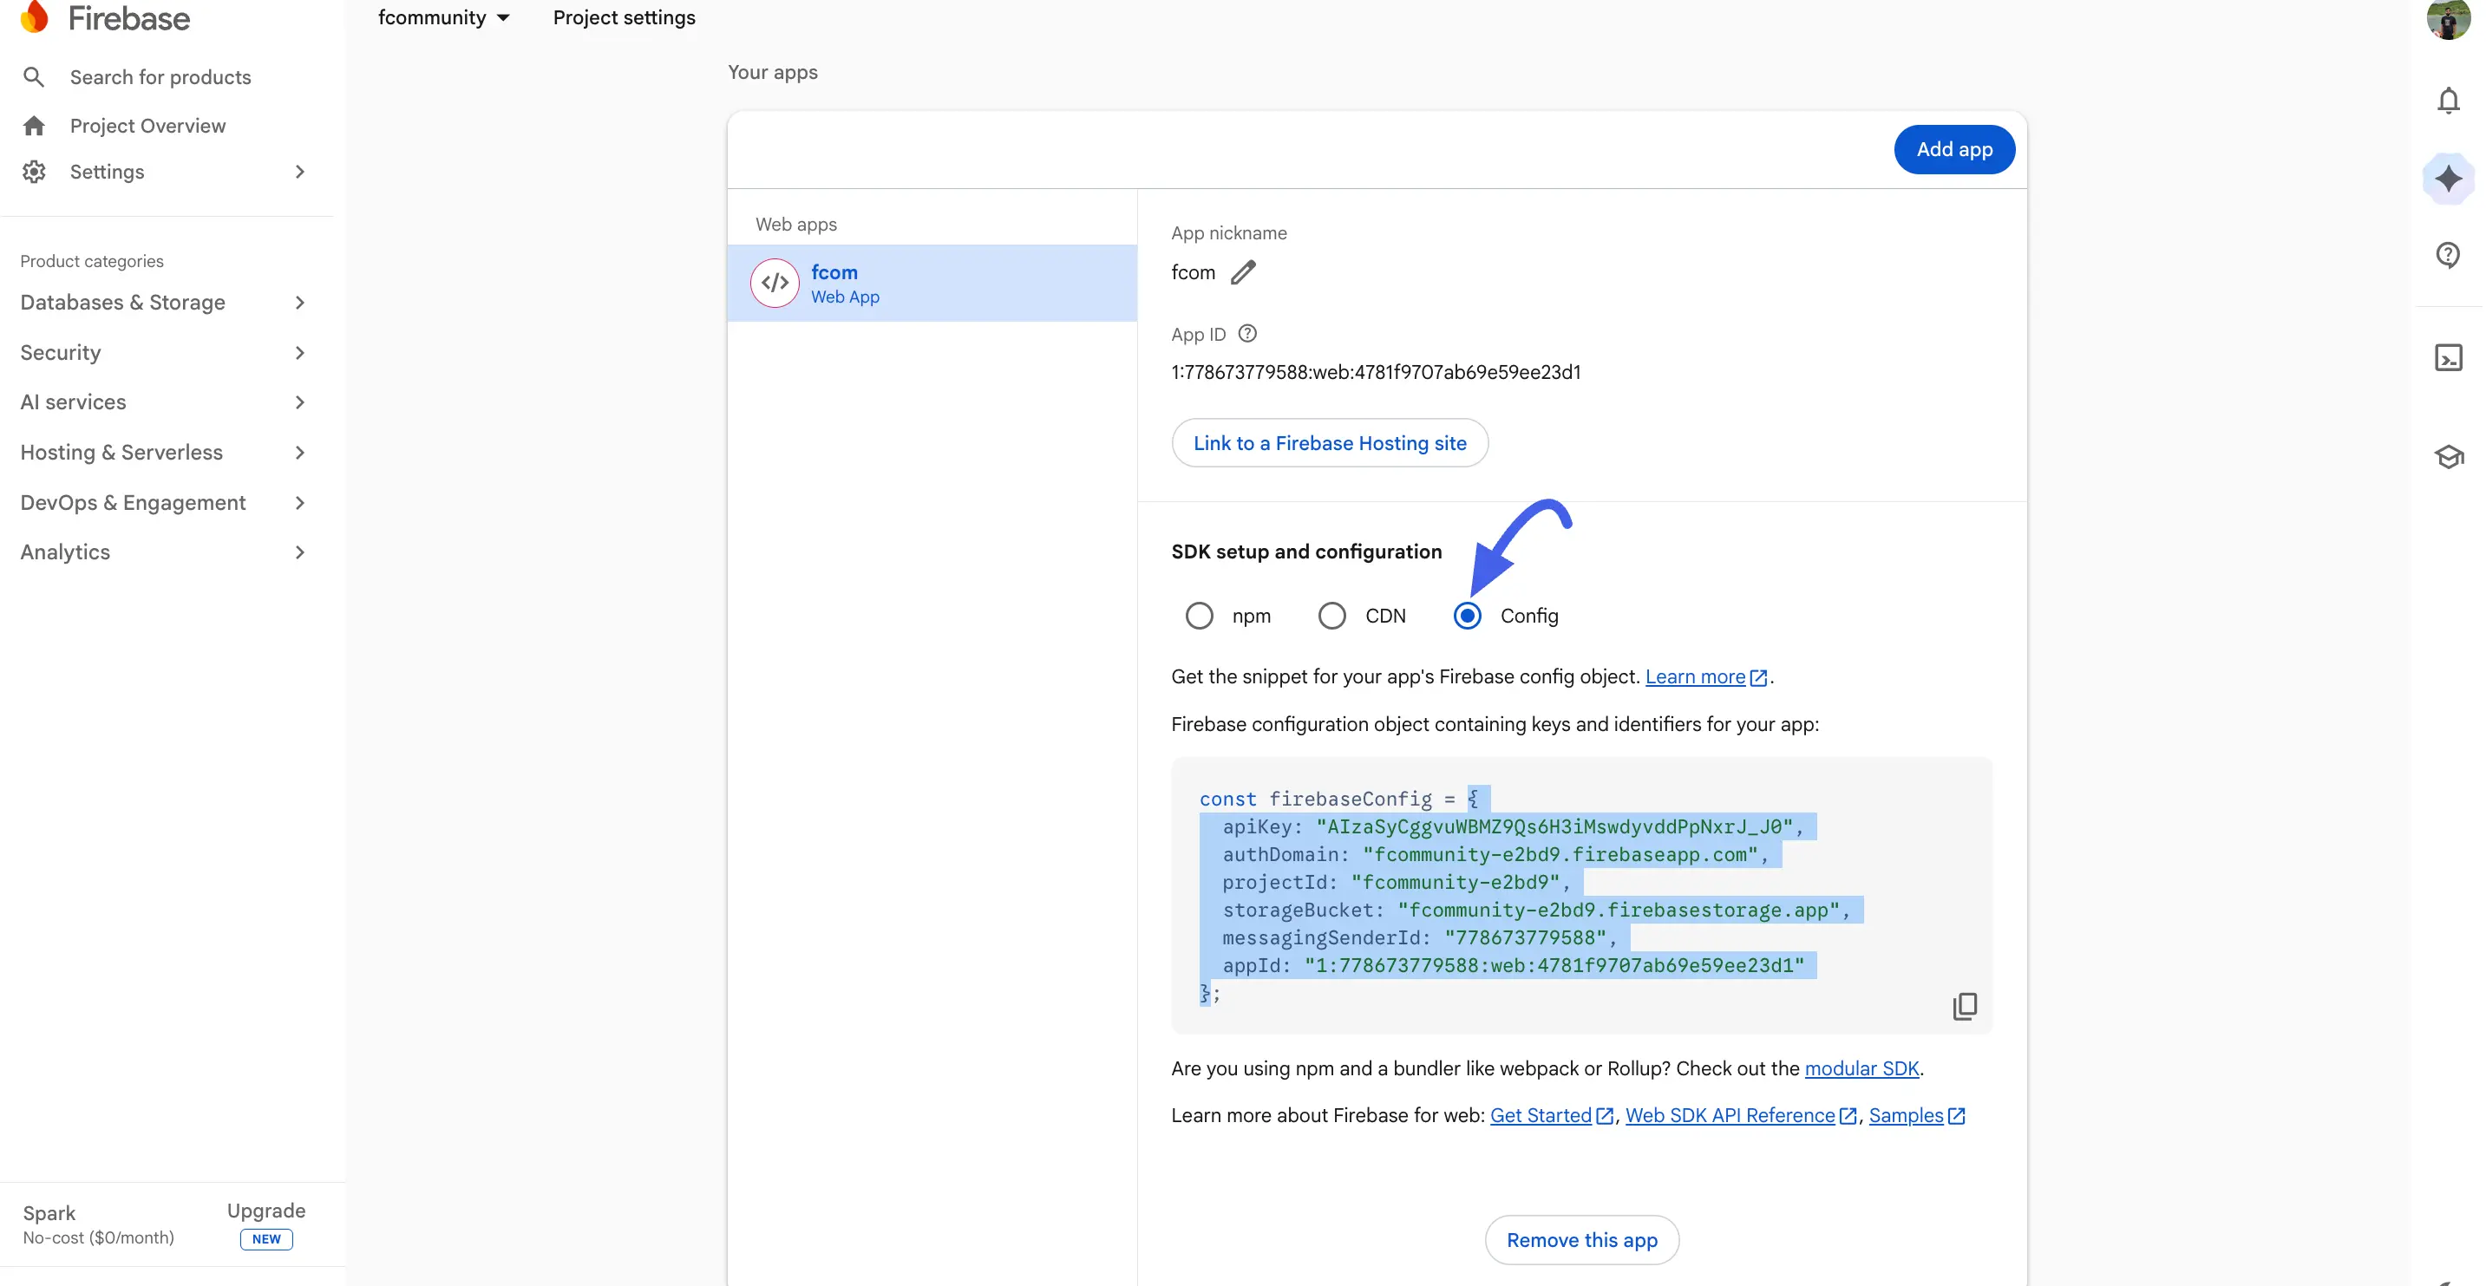Copy the firebaseConfig snippet to clipboard

[x=1964, y=1006]
